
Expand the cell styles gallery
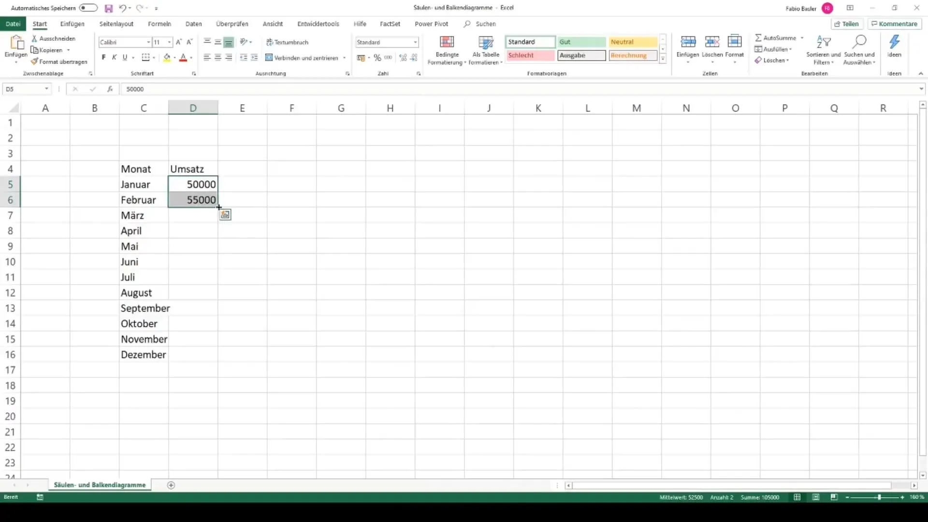click(x=663, y=59)
